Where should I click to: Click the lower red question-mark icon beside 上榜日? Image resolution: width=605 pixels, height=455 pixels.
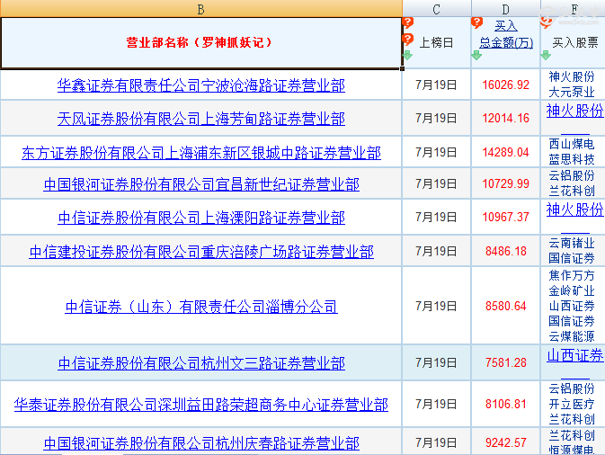coord(407,40)
